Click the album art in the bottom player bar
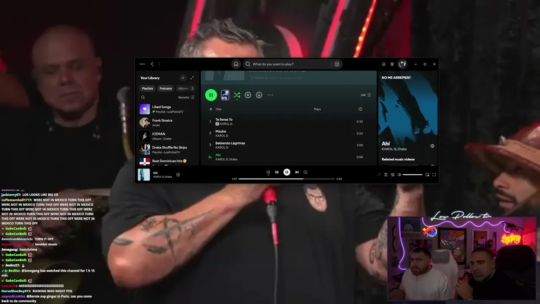This screenshot has height=304, width=540. pos(144,174)
